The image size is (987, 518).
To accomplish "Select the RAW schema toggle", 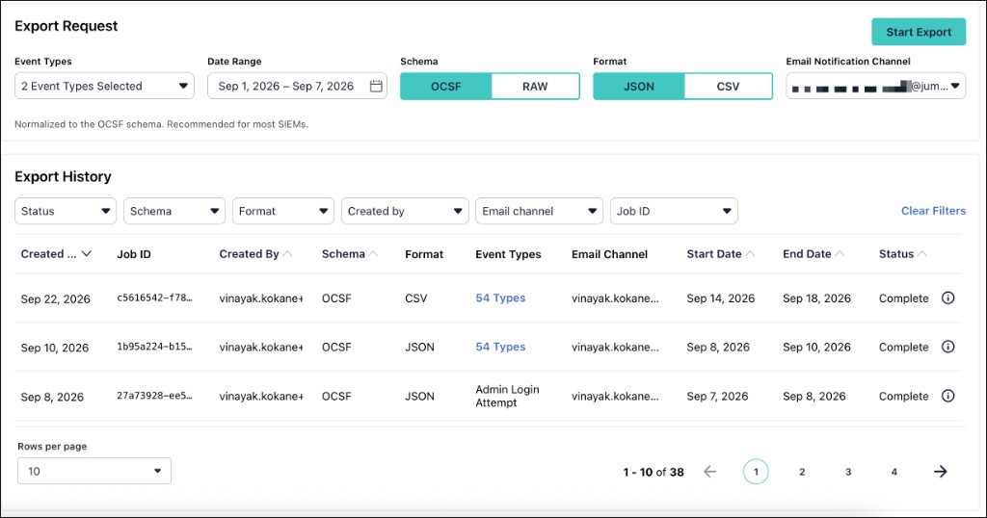I will [x=535, y=86].
